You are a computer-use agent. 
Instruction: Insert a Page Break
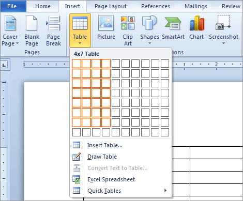click(53, 31)
